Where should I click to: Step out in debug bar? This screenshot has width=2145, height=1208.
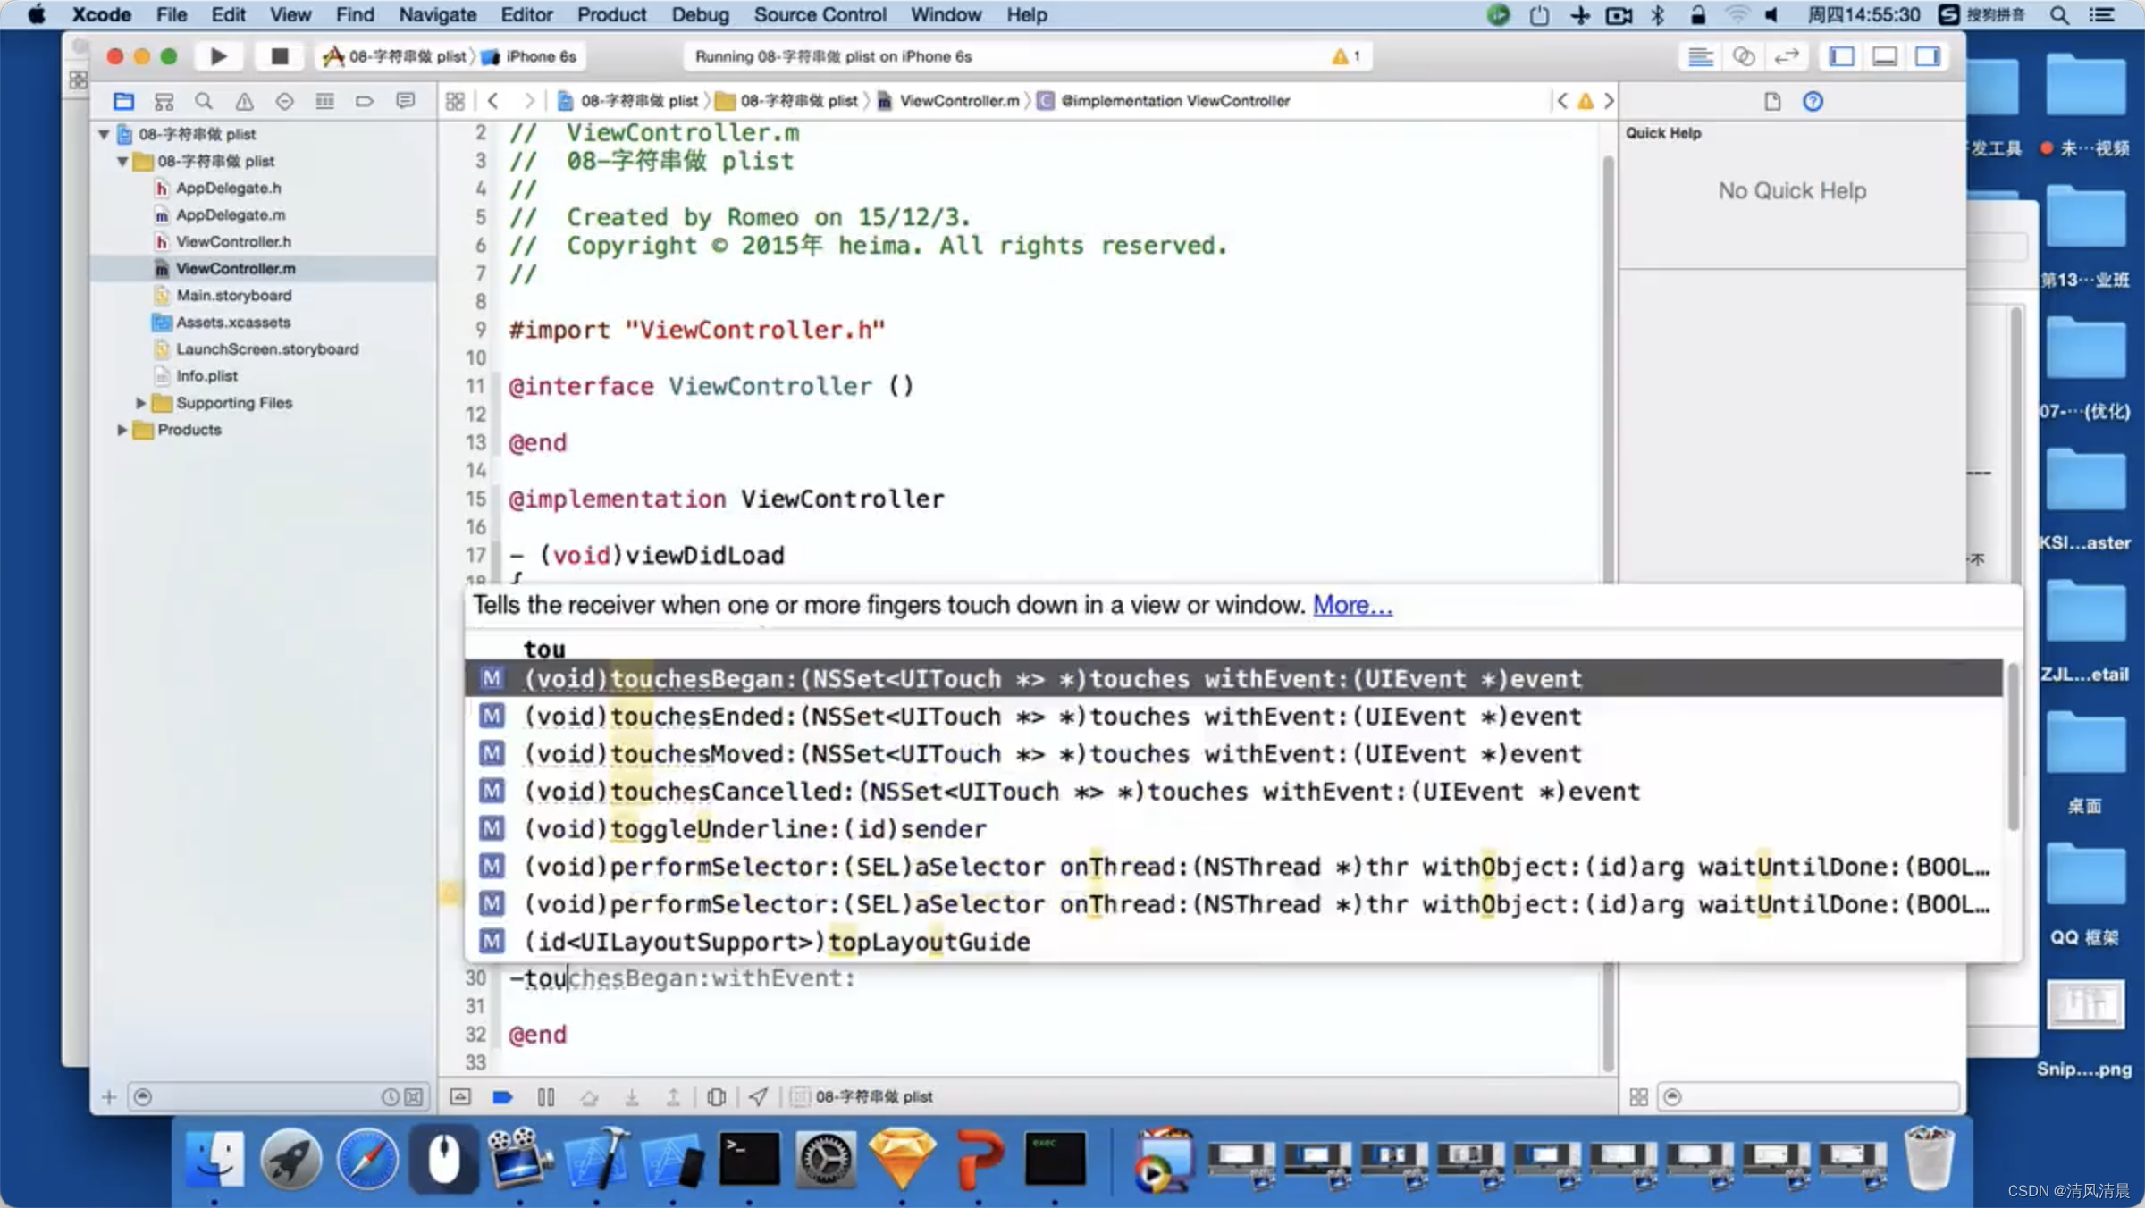[x=673, y=1096]
